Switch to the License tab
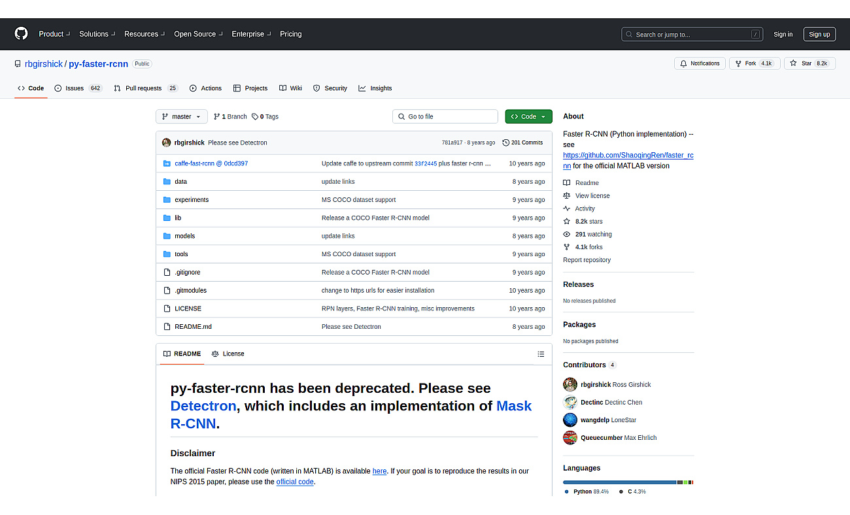The image size is (850, 515). coord(228,354)
